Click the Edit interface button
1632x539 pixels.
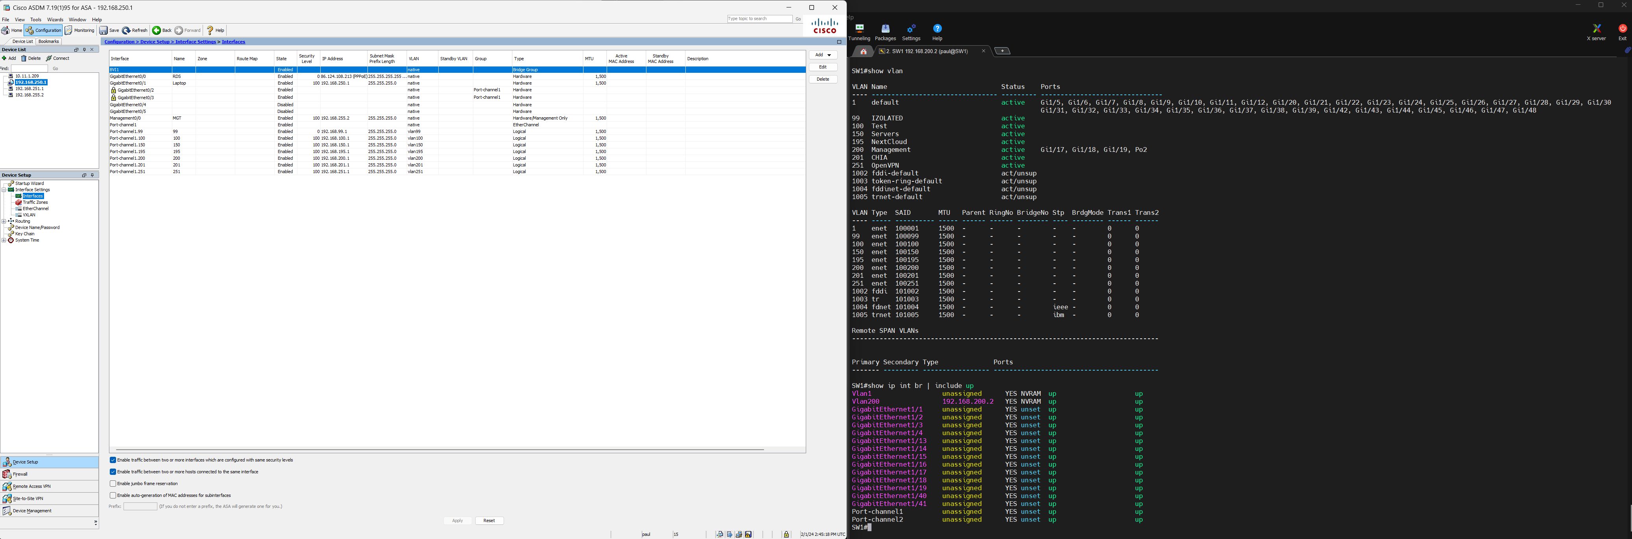[823, 67]
